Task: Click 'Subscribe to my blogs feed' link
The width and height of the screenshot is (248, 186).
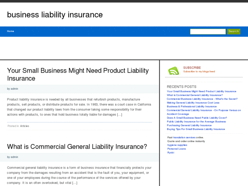Action: (199, 72)
